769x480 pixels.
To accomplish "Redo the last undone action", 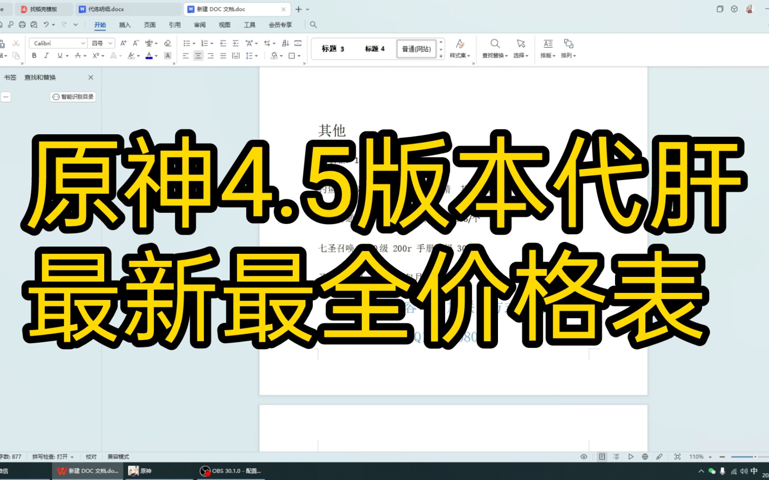I will point(64,24).
